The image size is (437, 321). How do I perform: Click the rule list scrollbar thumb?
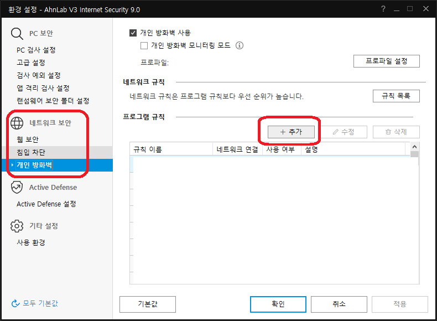(x=414, y=154)
